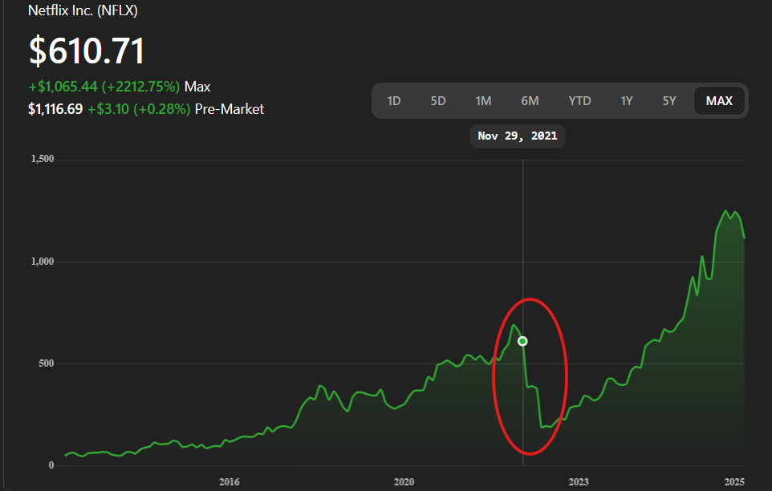This screenshot has height=491, width=772.
Task: Click the 2023 x-axis label
Action: click(579, 481)
